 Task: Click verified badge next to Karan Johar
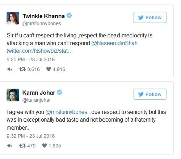pos(59,93)
